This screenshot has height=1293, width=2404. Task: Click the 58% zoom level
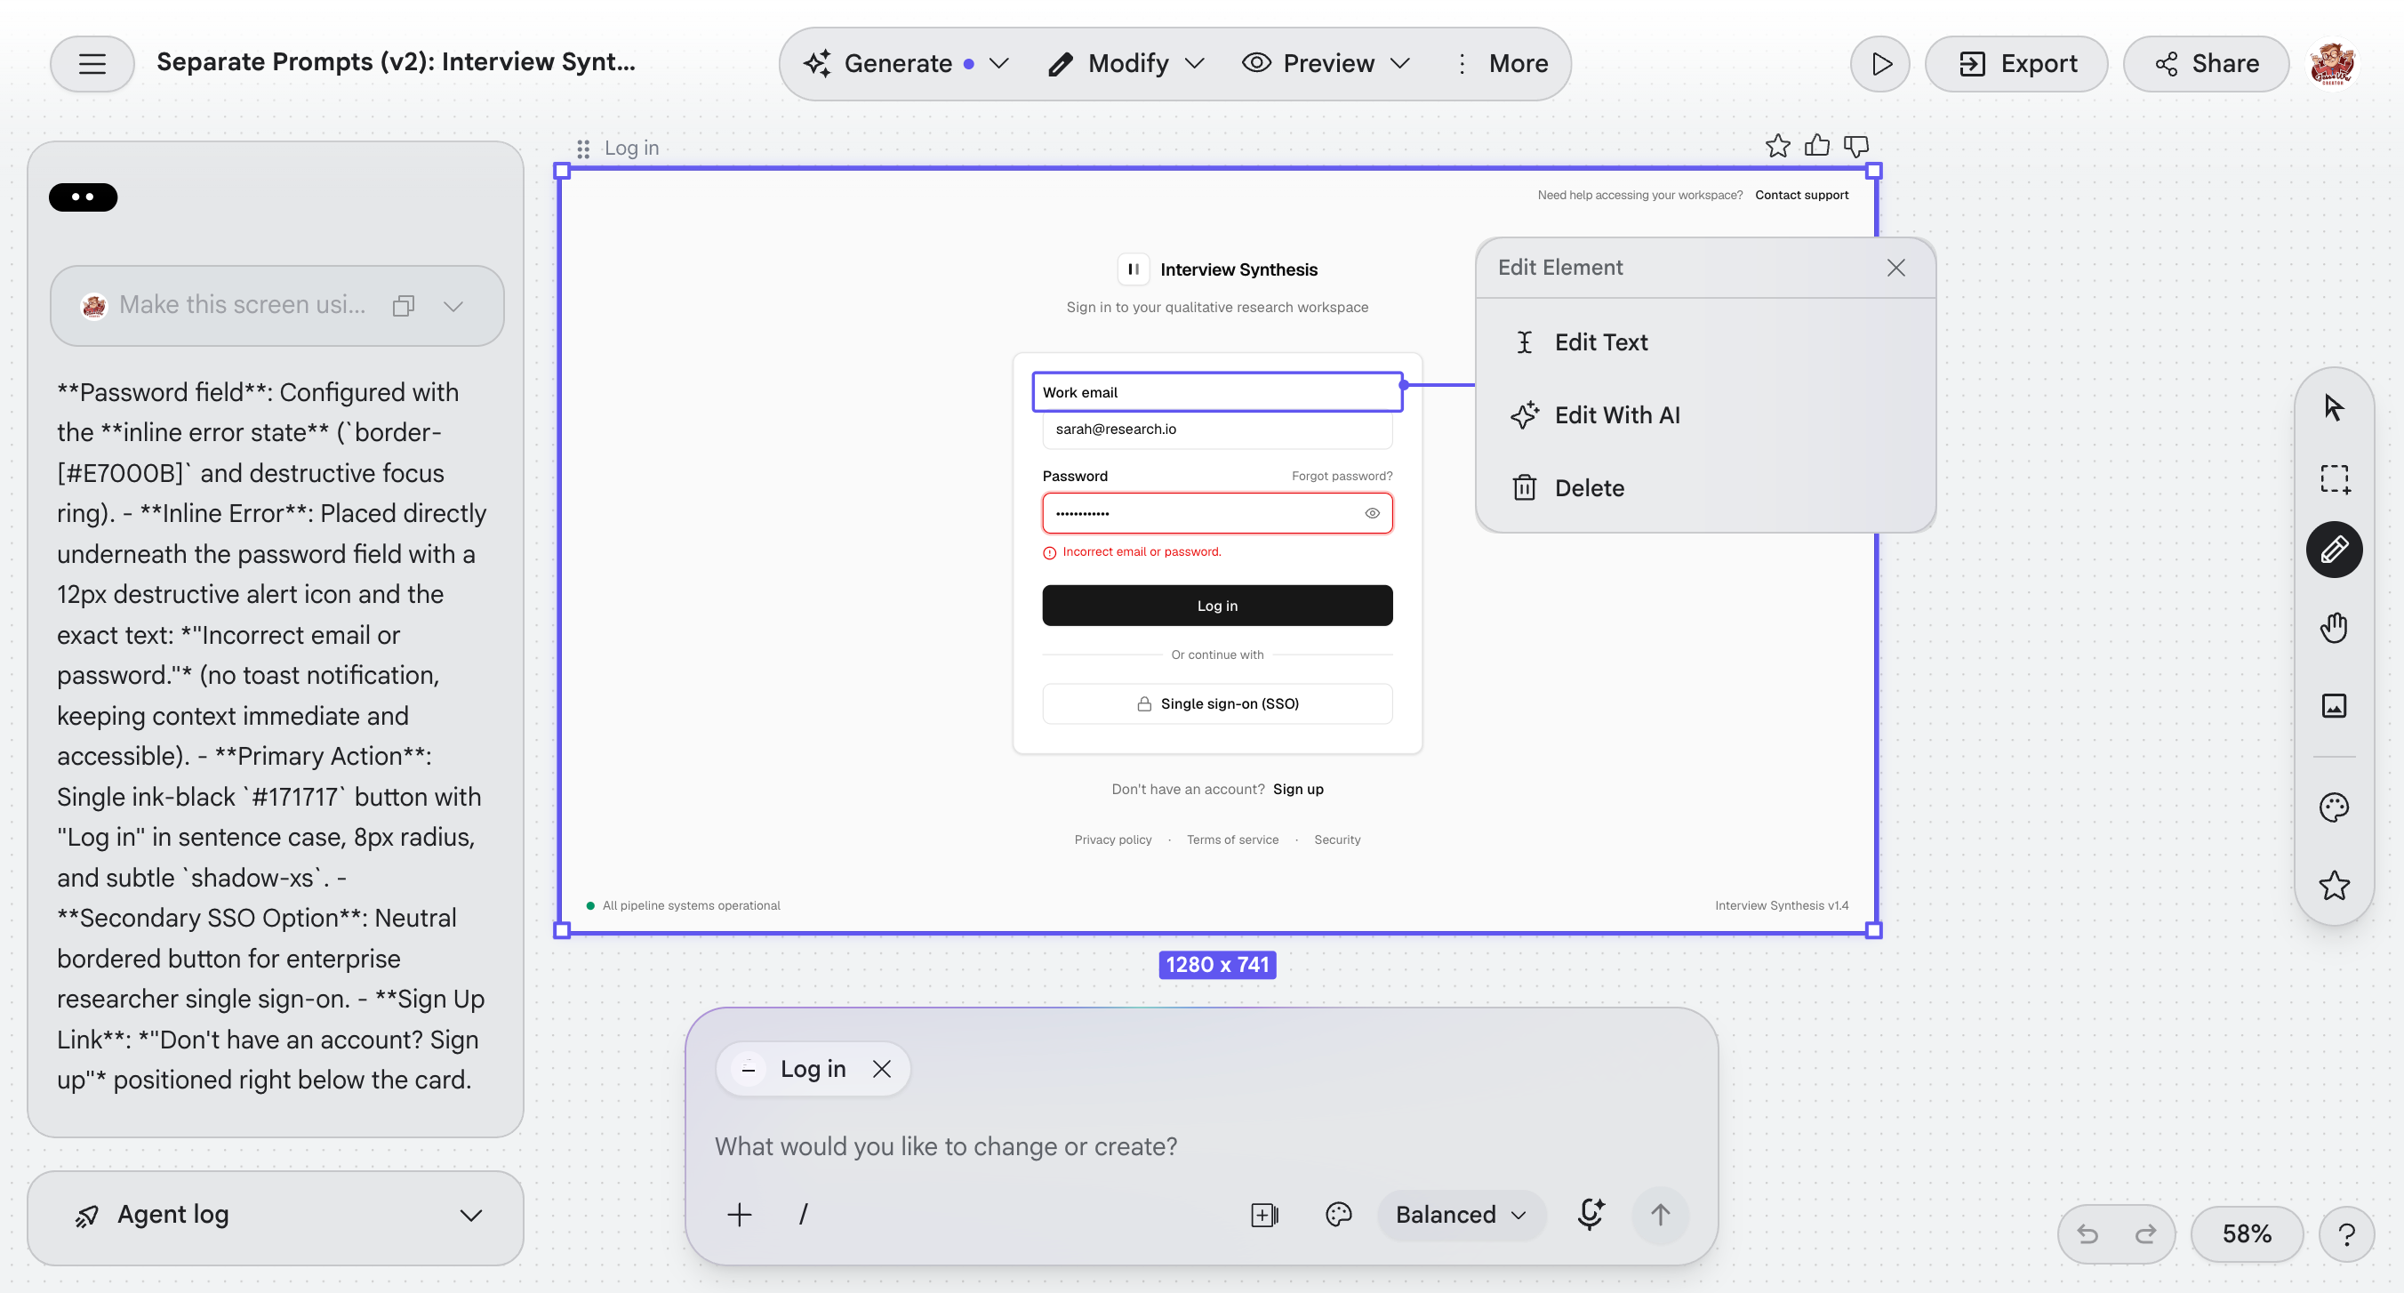2247,1234
